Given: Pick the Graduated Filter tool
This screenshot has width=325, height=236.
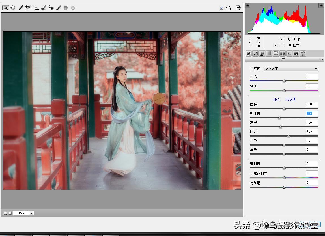Looking at the screenshot, I should click(x=66, y=8).
